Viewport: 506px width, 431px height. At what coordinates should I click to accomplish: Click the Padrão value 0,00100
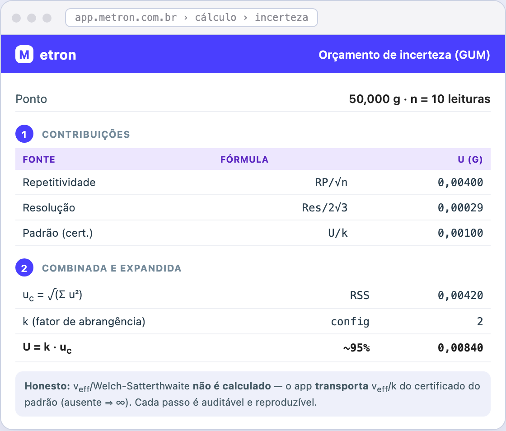[460, 233]
